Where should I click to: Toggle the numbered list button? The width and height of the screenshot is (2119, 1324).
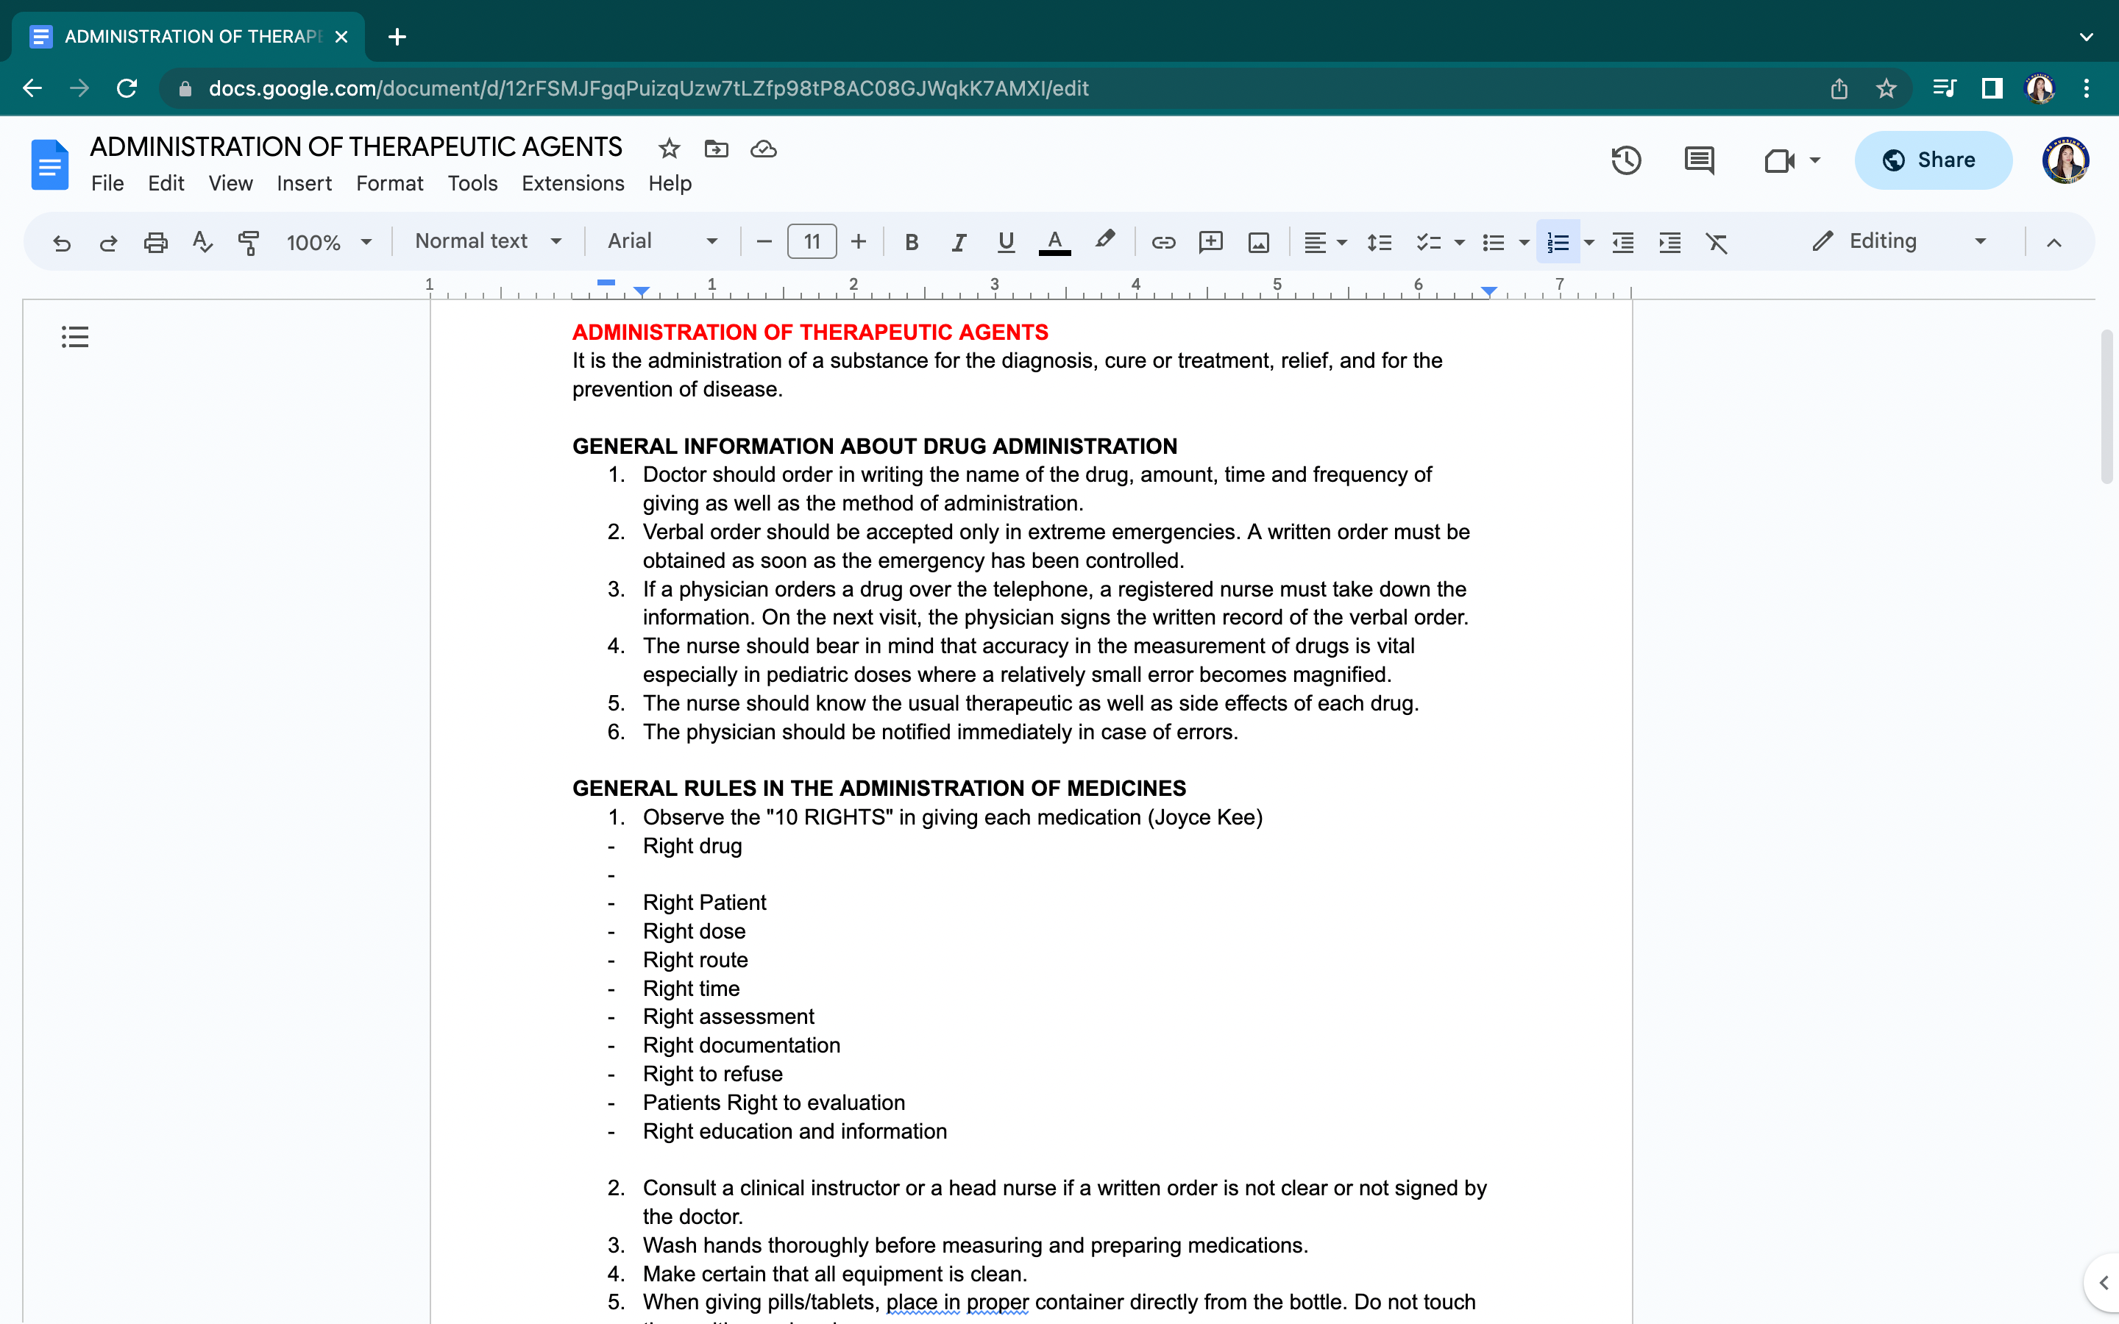1558,243
